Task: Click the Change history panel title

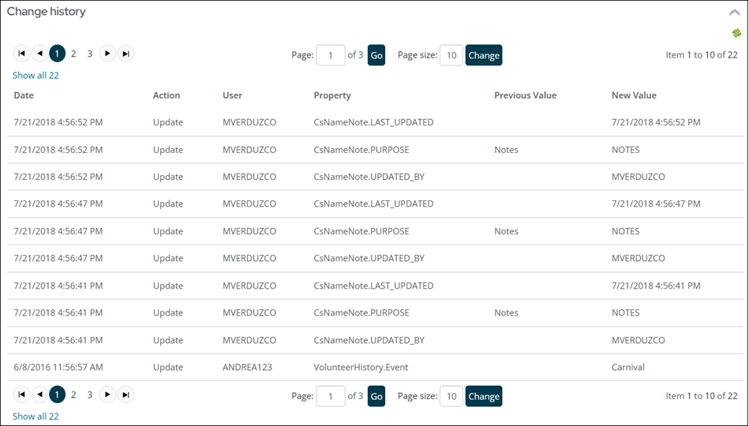Action: coord(47,12)
